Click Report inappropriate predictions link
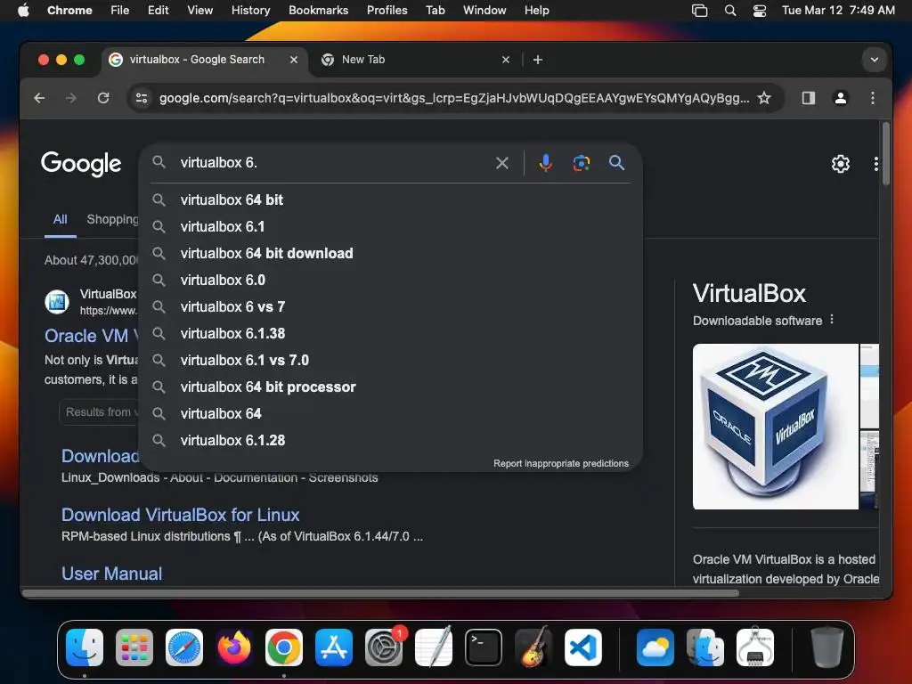Screen dimensions: 912x684 [561, 463]
